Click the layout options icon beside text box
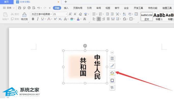The image size is (174, 99). pyautogui.click(x=112, y=58)
